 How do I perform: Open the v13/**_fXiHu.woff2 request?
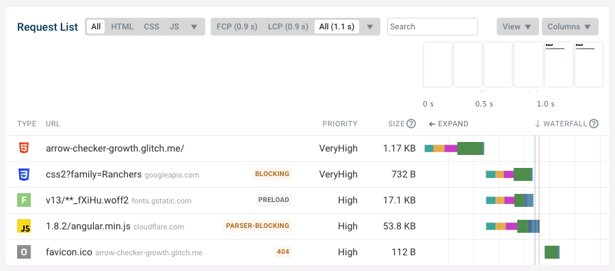(87, 200)
